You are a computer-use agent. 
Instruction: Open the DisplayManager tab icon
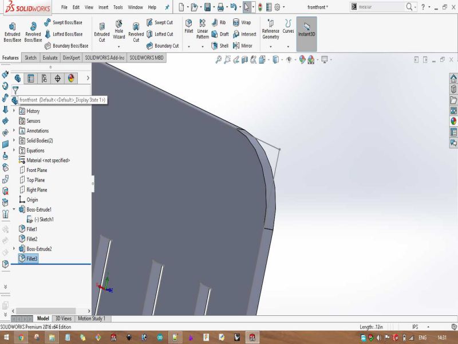[71, 78]
